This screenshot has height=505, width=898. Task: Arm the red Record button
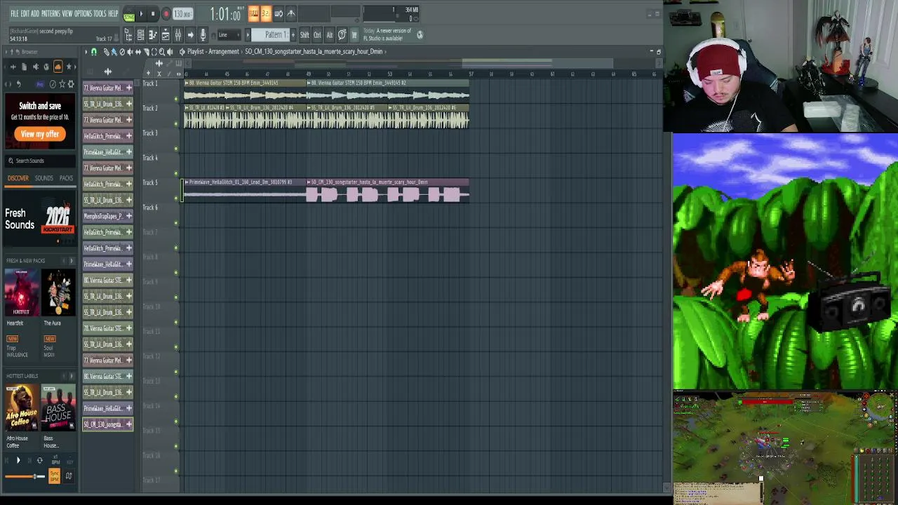click(166, 13)
